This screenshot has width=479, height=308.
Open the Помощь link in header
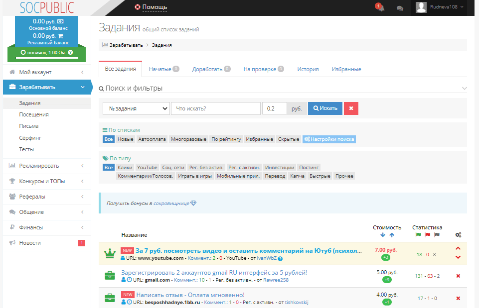155,7
